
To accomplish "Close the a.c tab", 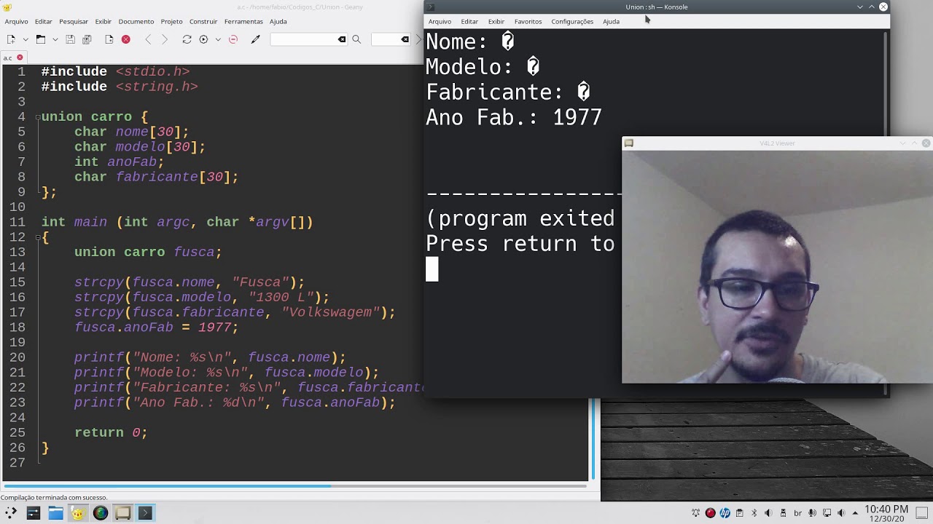I will (x=20, y=57).
